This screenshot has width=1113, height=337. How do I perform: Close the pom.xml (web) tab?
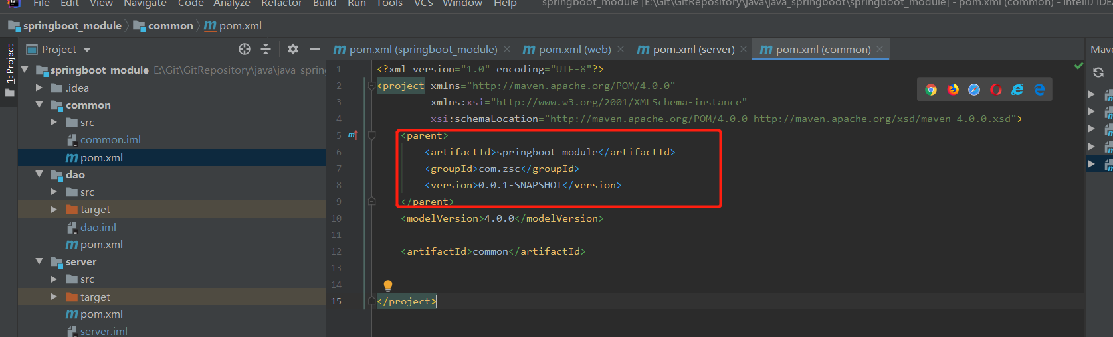(x=621, y=49)
